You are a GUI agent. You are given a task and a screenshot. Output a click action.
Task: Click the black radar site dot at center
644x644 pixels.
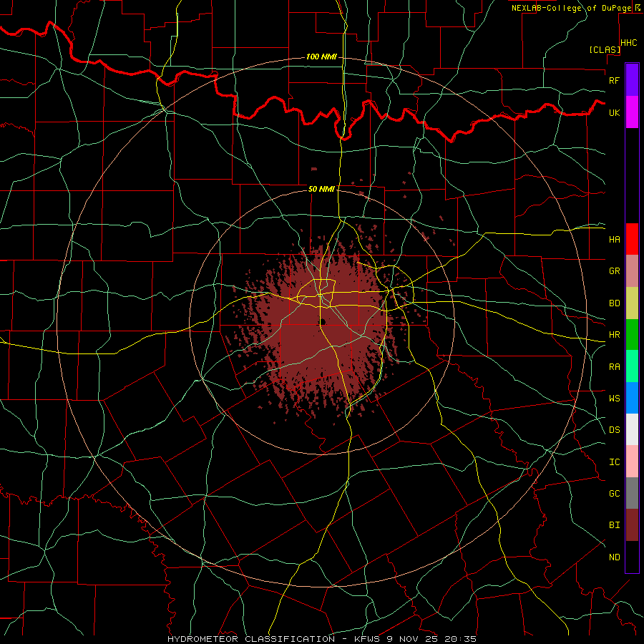pos(323,321)
